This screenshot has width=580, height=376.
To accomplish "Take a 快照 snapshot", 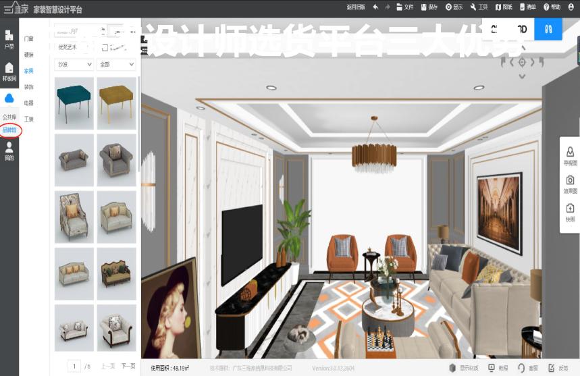I will pos(570,212).
